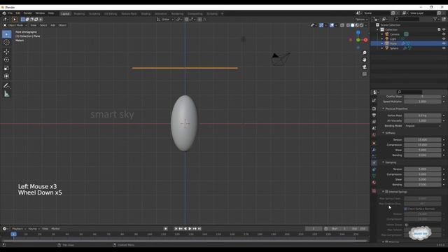448x252 pixels.
Task: Open the viewport Add menu
Action: (53, 25)
